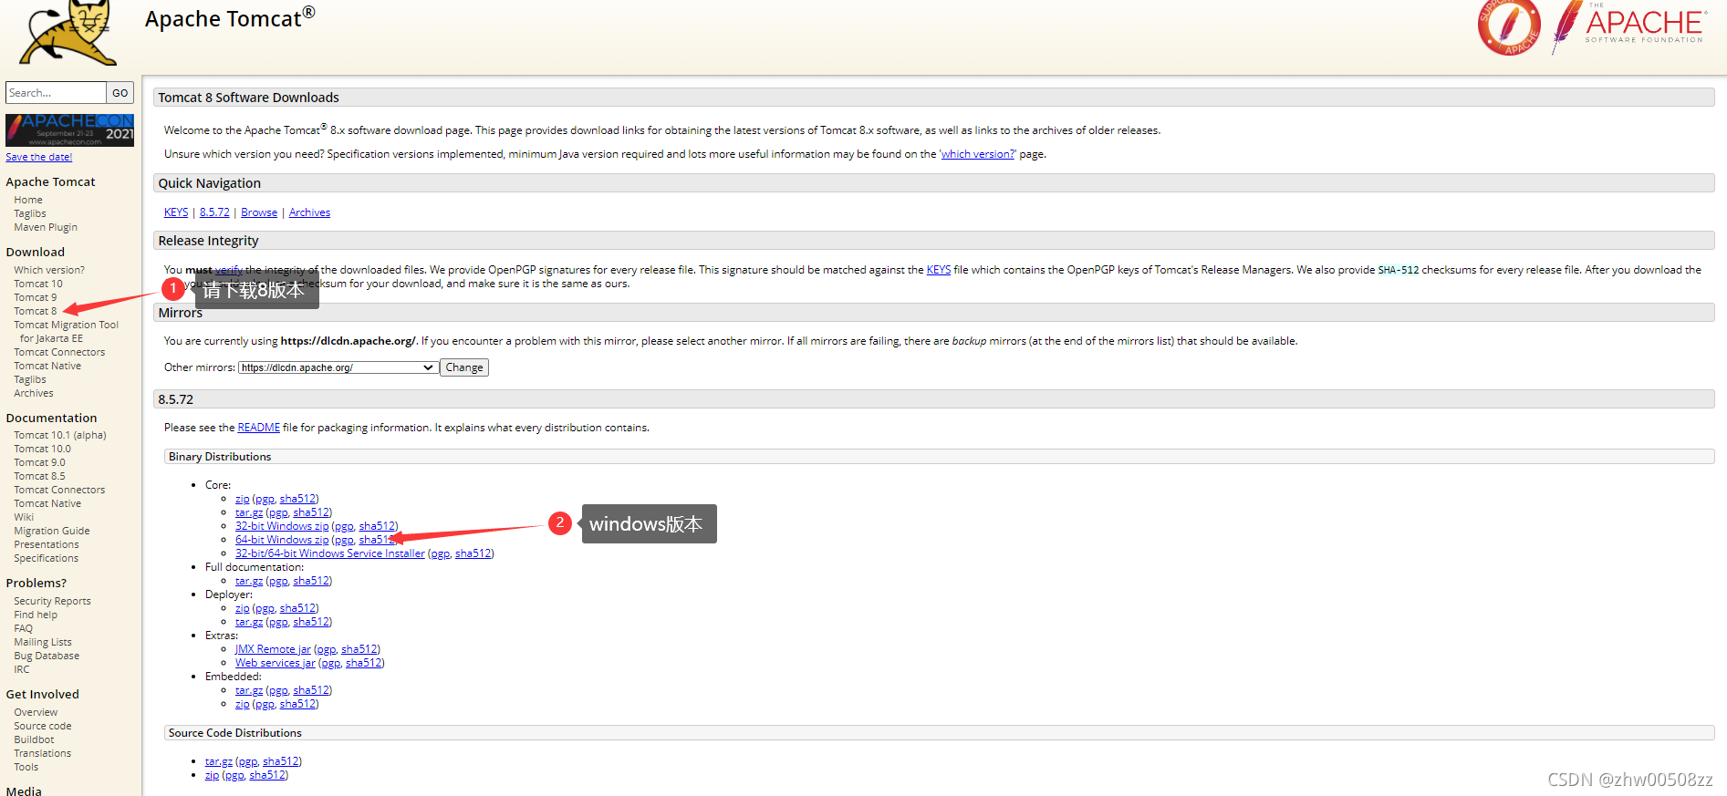The height and width of the screenshot is (796, 1727).
Task: Open Tomcat 10.1 (alpha) documentation
Action: point(60,435)
